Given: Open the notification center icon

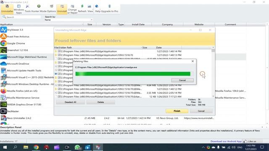Looking at the screenshot, I should click(x=262, y=147).
